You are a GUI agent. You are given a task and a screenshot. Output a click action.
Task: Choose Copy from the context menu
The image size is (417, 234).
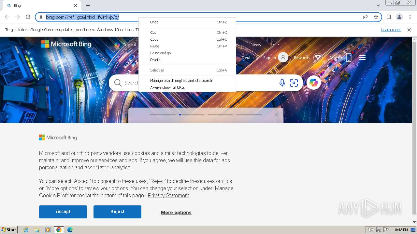[x=187, y=39]
